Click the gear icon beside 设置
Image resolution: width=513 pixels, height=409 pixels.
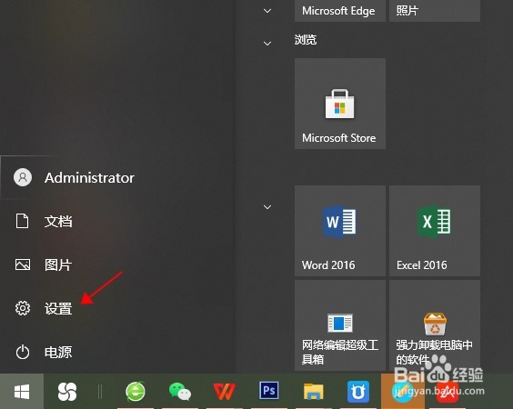[23, 308]
